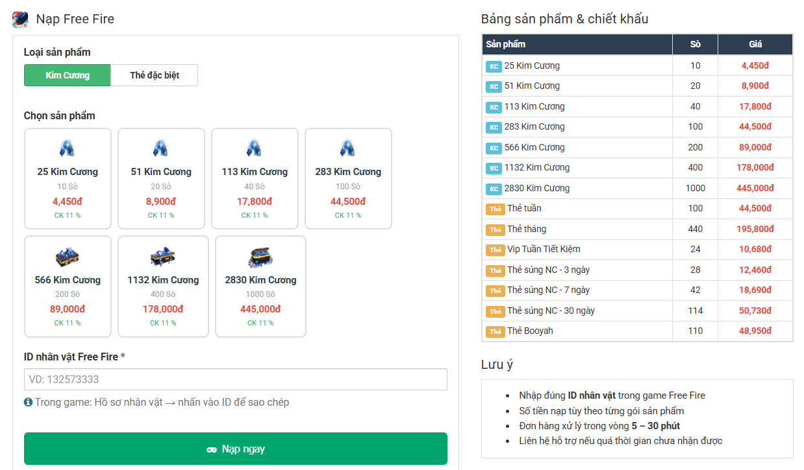Choose the 113 Kim Cương diamond icon

[x=255, y=148]
